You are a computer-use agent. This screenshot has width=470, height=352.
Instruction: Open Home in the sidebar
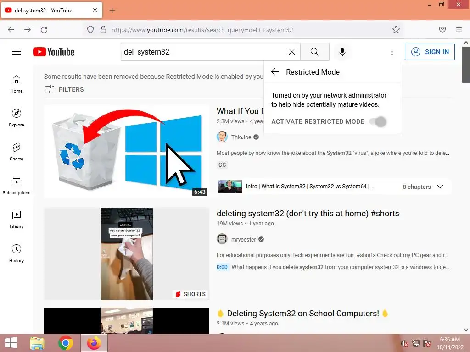[x=17, y=84]
